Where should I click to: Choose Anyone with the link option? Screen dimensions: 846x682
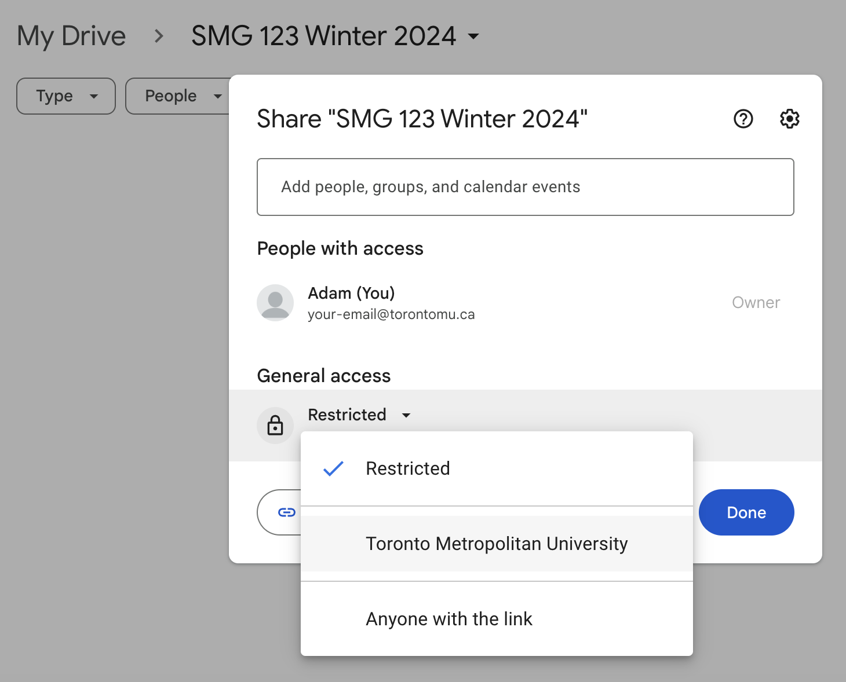pyautogui.click(x=449, y=619)
